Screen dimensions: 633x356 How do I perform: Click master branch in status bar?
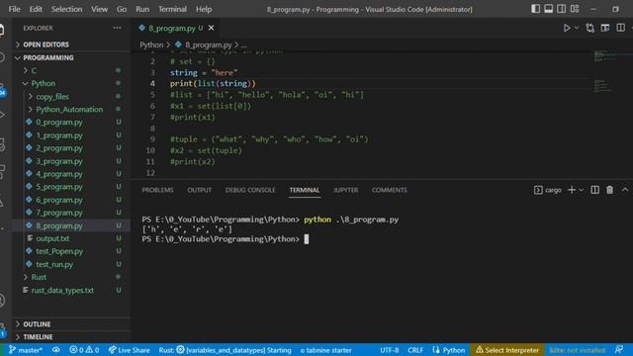point(25,350)
